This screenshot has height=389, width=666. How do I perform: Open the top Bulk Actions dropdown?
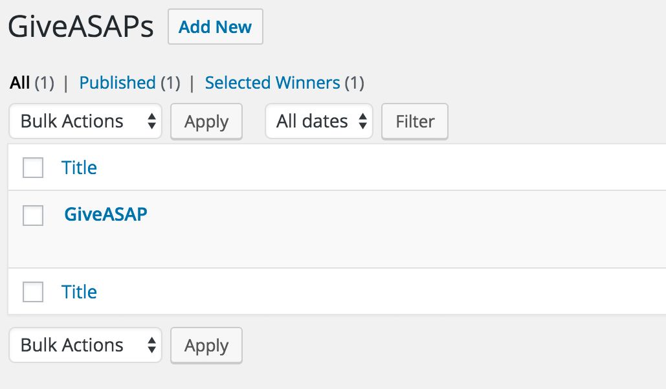pos(85,121)
